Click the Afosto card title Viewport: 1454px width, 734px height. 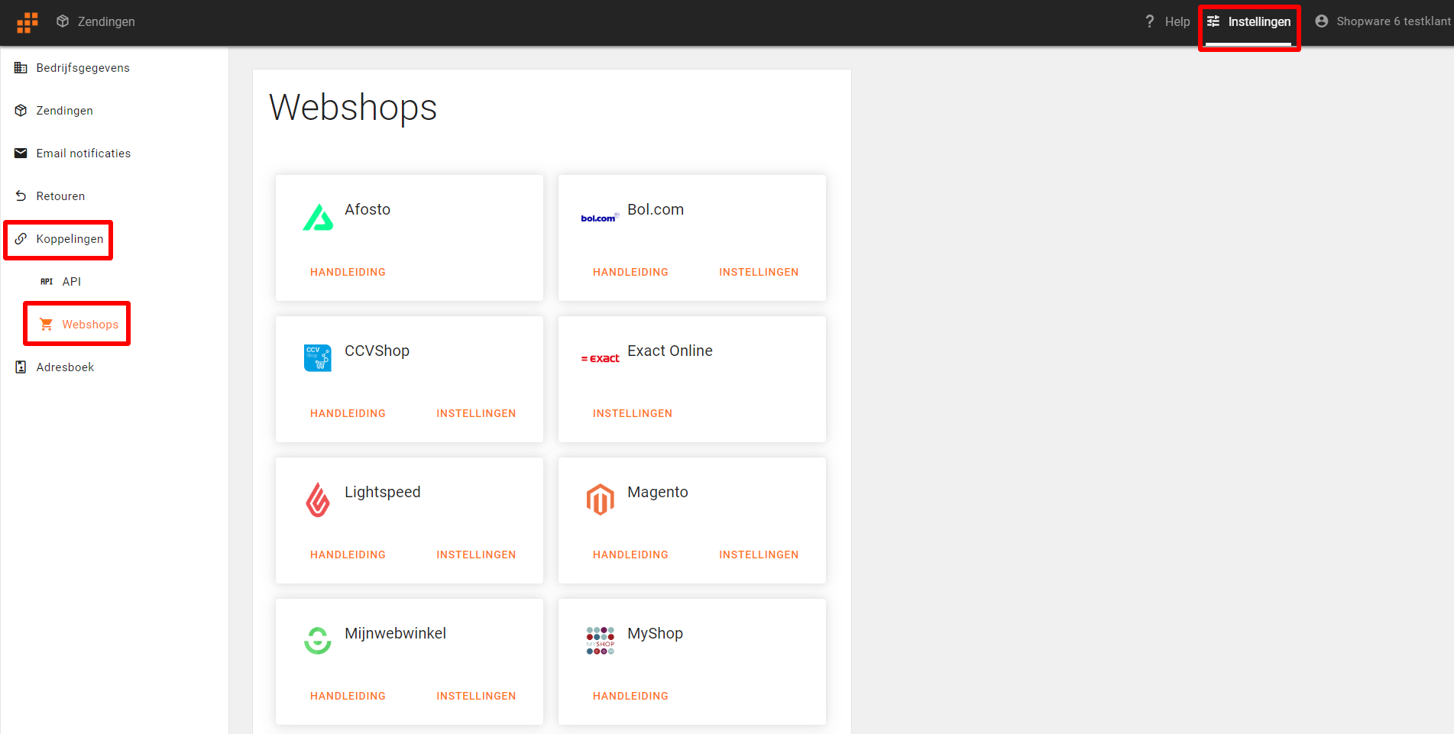(368, 209)
